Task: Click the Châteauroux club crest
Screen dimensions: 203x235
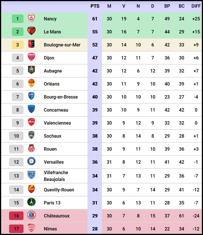Action: click(x=31, y=215)
